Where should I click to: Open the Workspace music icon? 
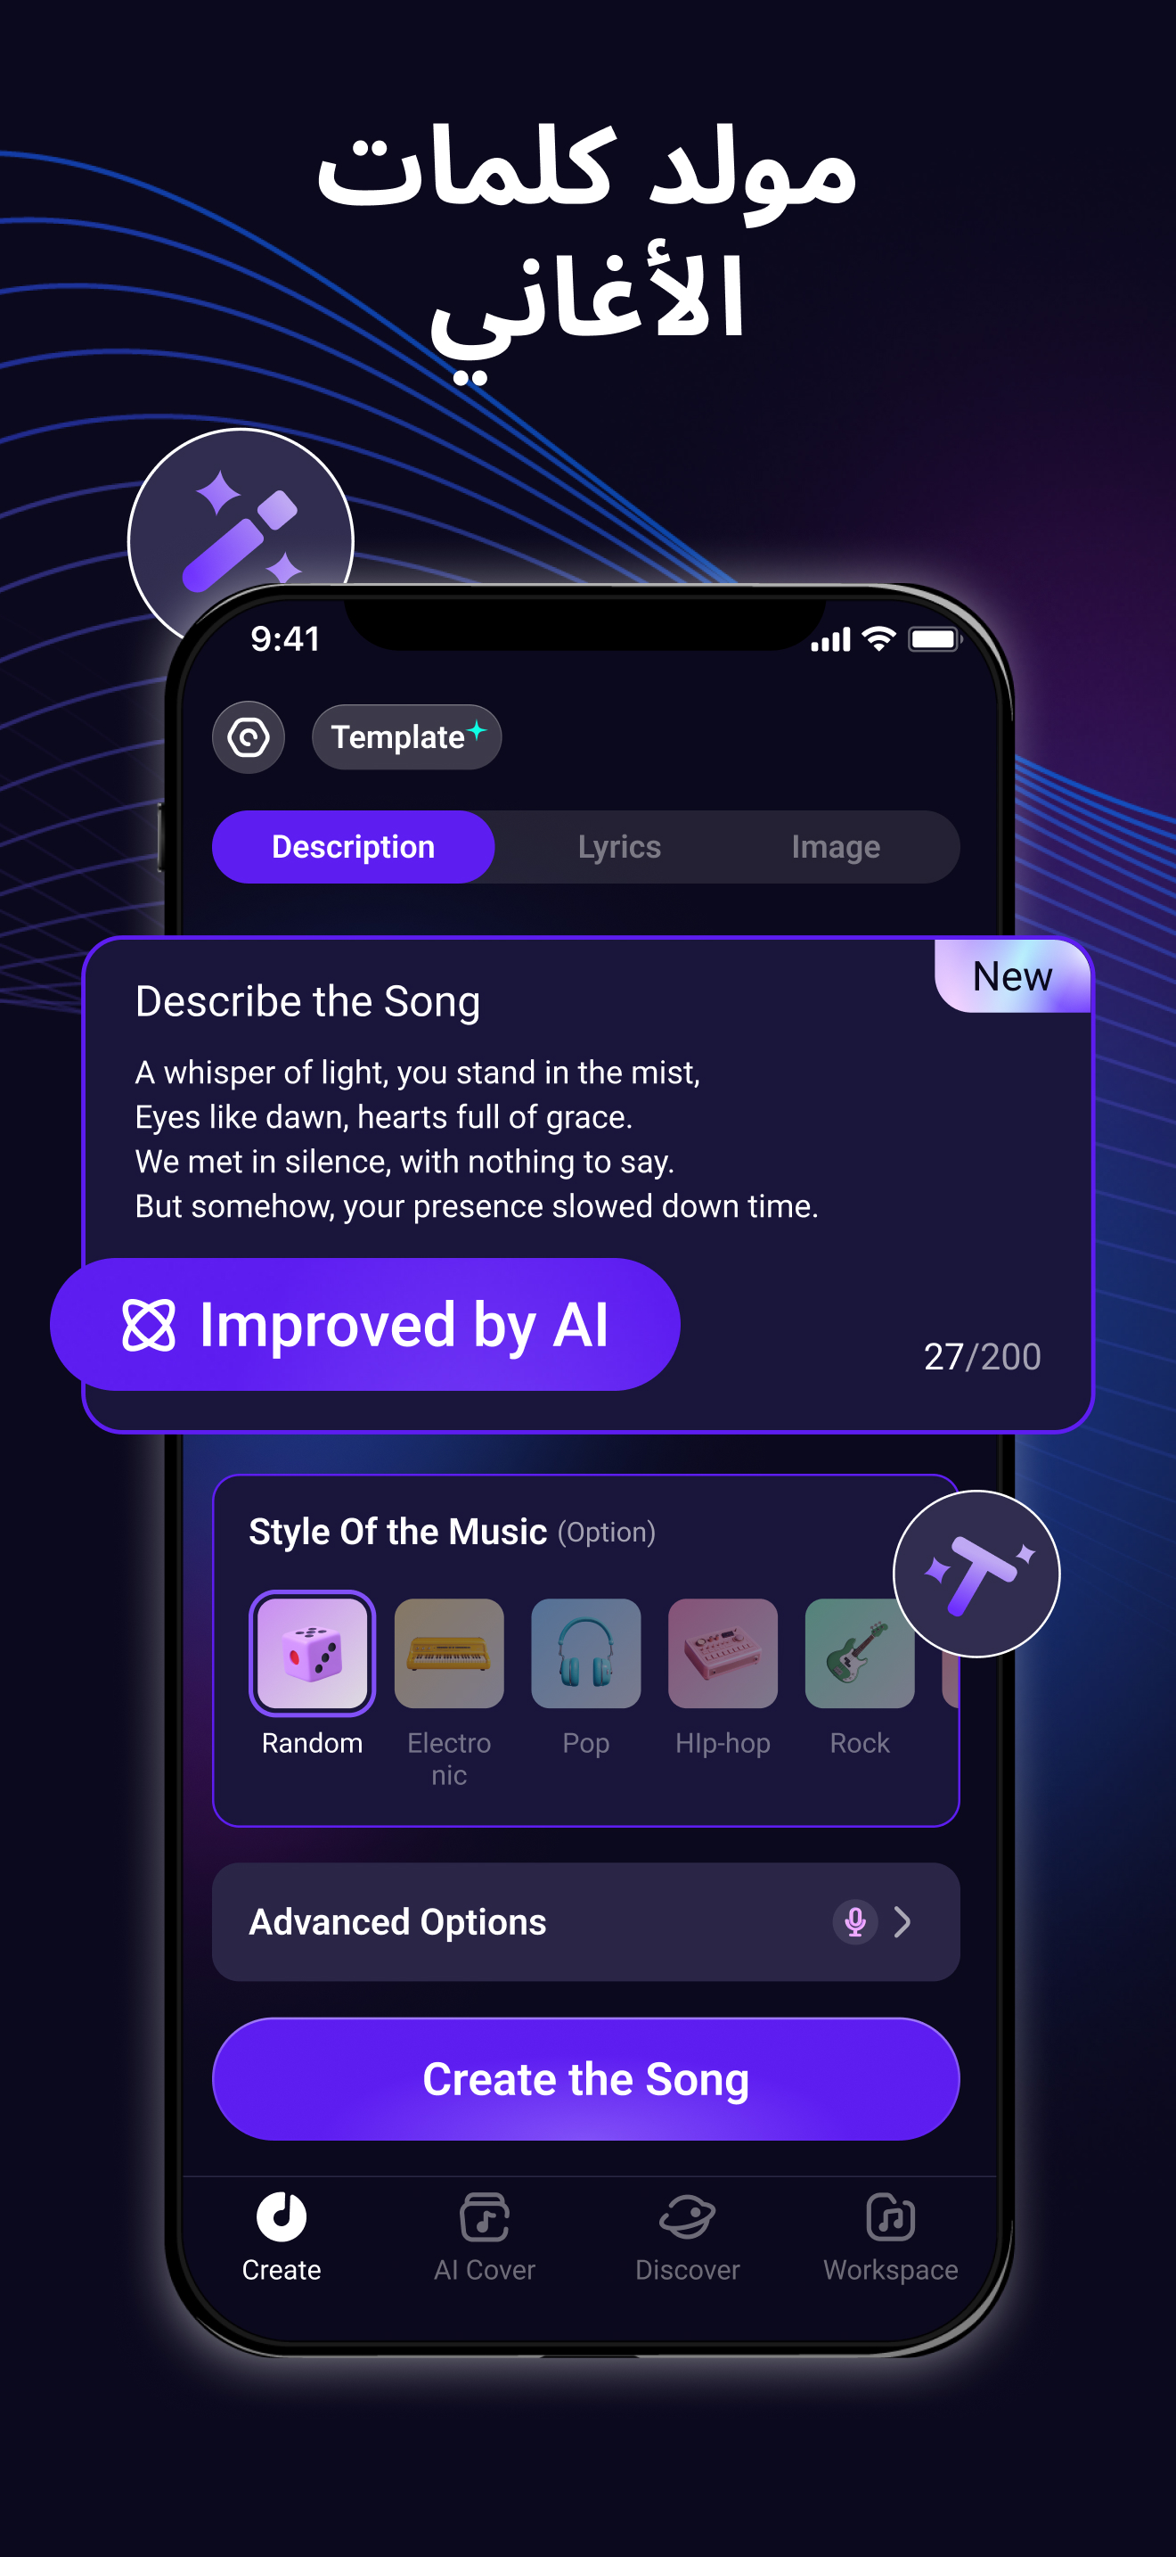pyautogui.click(x=890, y=2217)
